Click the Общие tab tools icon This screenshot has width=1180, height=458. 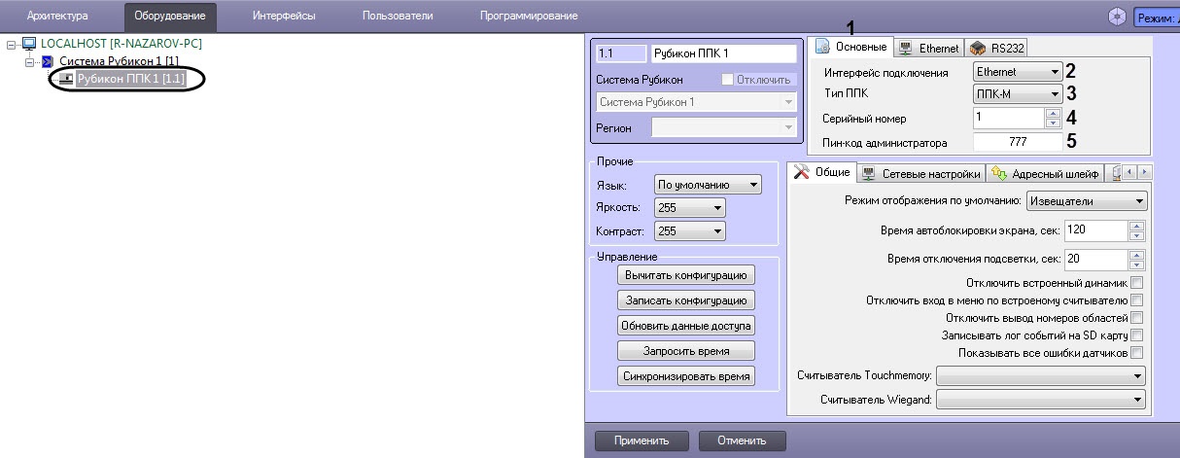click(x=802, y=173)
